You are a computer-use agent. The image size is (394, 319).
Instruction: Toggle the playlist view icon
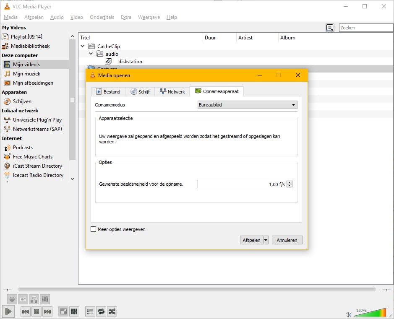point(90,311)
